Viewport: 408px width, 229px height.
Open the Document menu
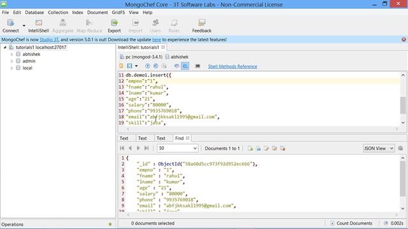(x=98, y=13)
